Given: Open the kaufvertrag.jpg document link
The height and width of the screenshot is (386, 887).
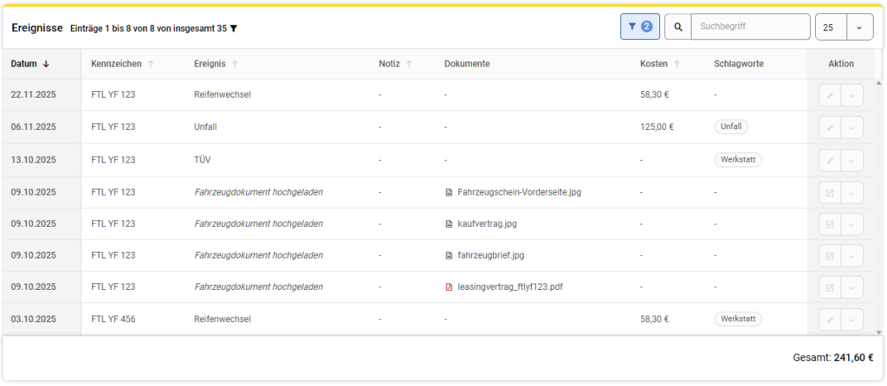Looking at the screenshot, I should pos(485,224).
